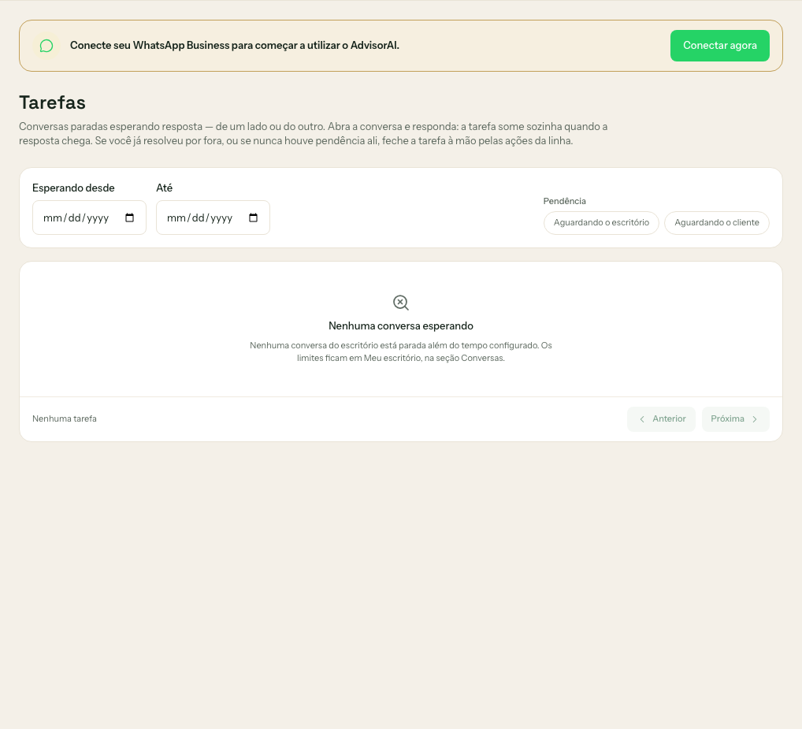This screenshot has height=729, width=802.
Task: Click the Nenhuma tarefa footer text
Action: 65,418
